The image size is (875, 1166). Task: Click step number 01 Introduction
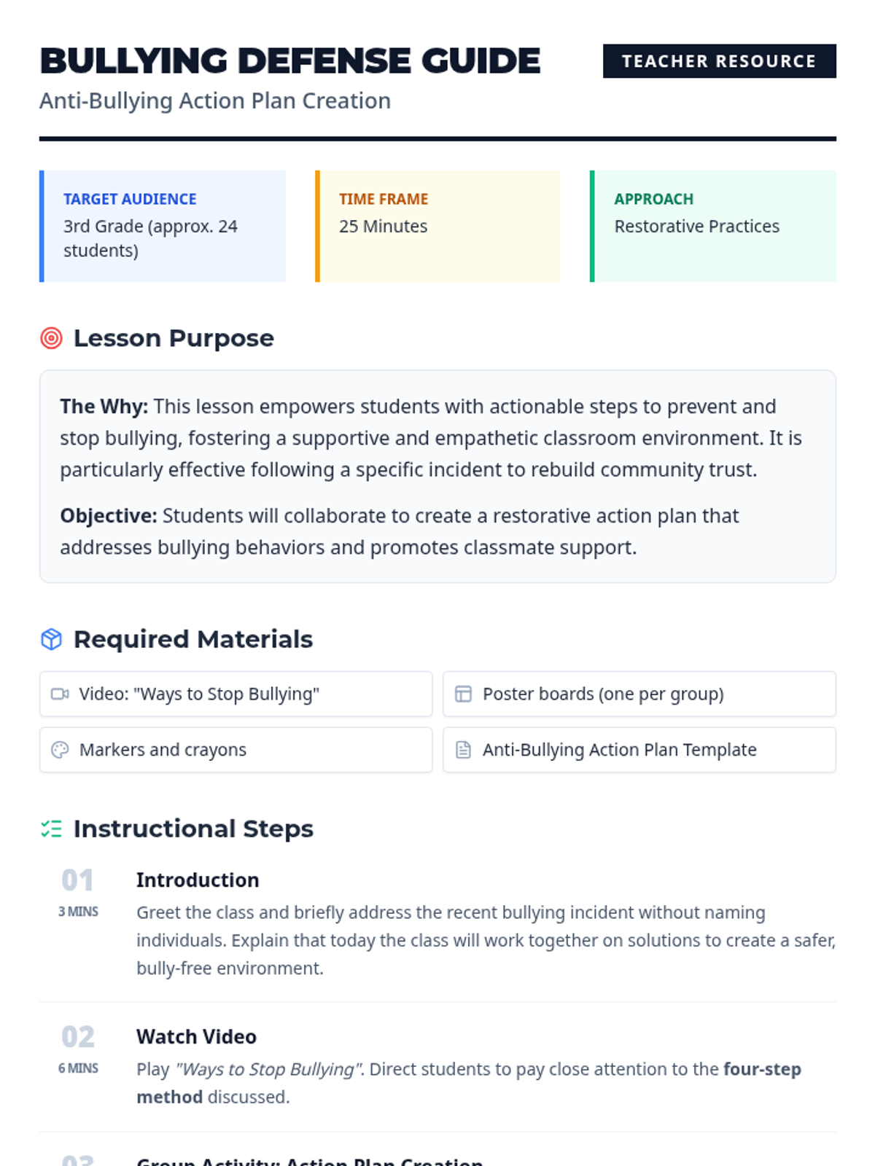tap(77, 880)
